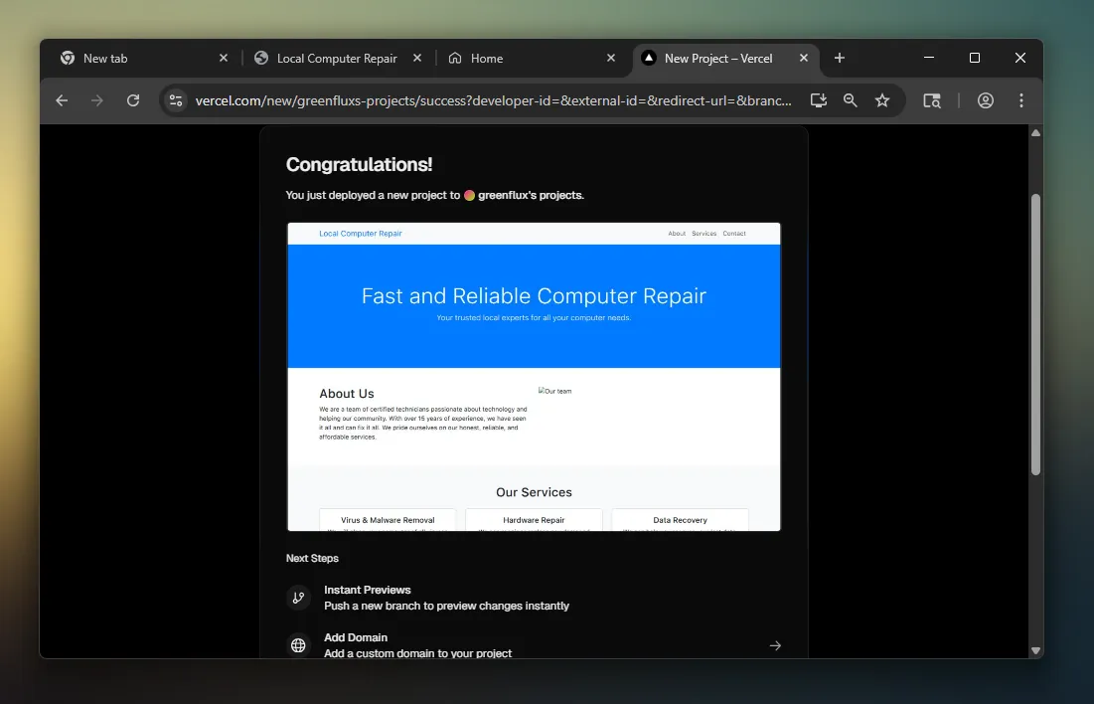The image size is (1094, 704).
Task: Switch to the Local Computer Repair tab
Action: click(336, 59)
